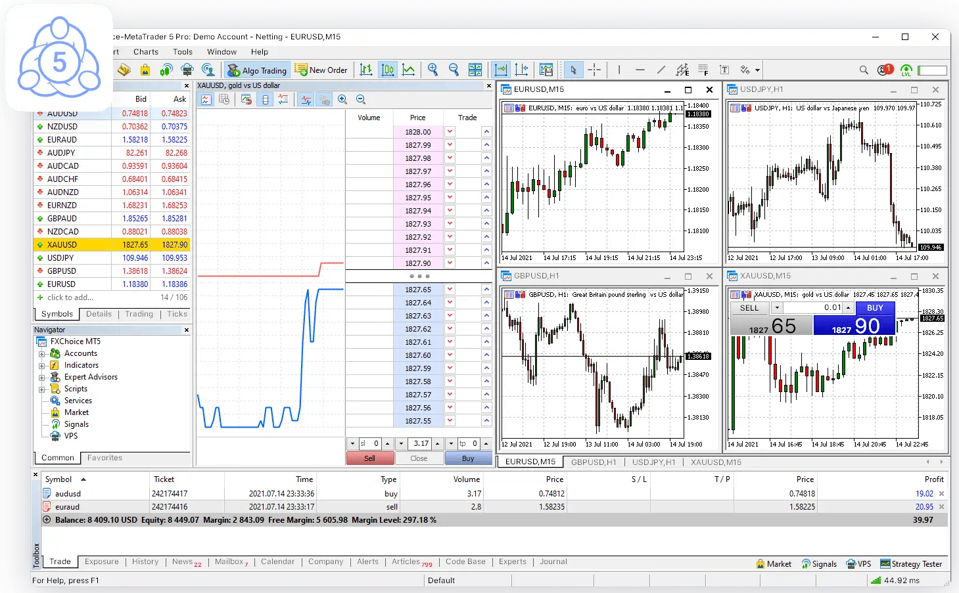
Task: Open the Tools menu
Action: point(183,52)
